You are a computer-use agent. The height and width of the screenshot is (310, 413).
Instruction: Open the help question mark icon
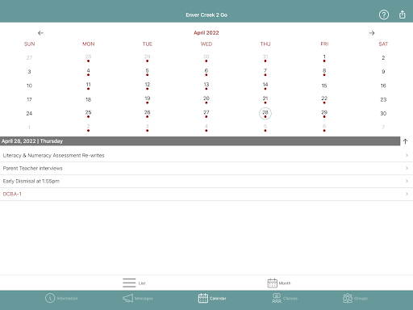tap(384, 15)
